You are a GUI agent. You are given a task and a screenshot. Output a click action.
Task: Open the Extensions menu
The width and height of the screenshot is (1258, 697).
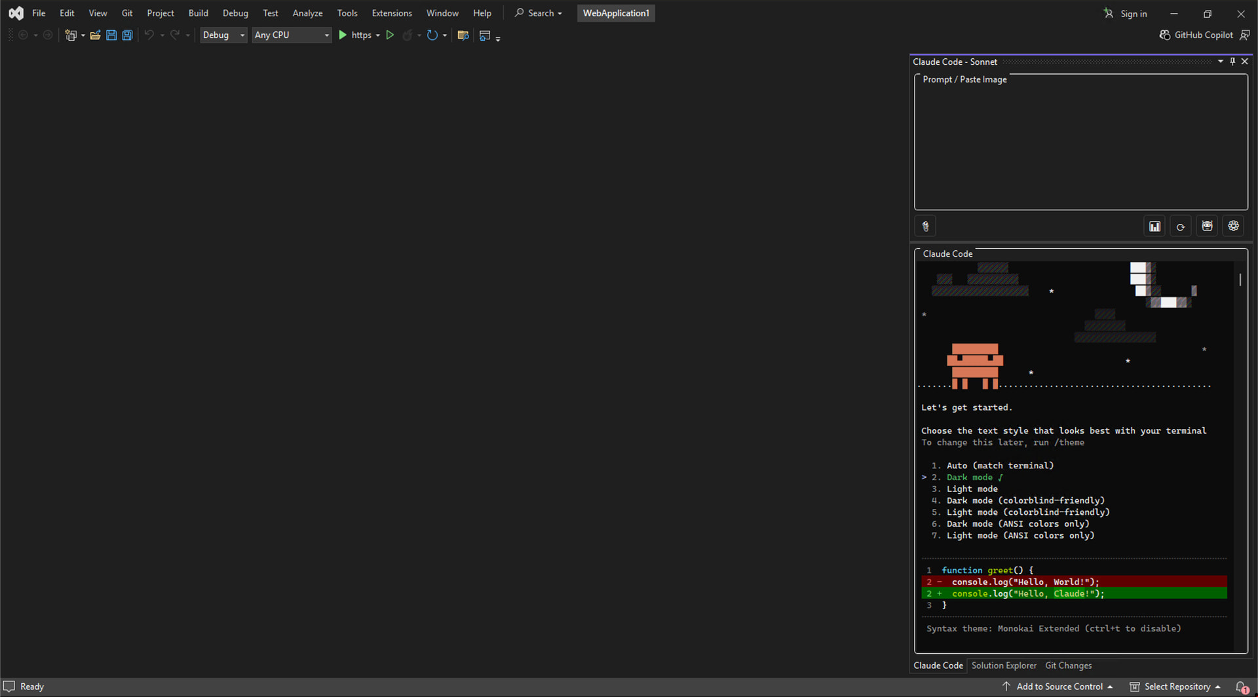point(392,13)
